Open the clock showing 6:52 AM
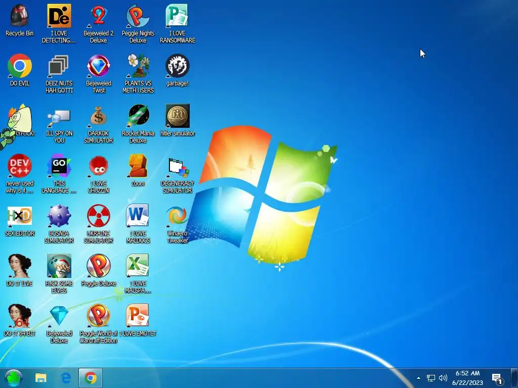The width and height of the screenshot is (518, 388). pyautogui.click(x=467, y=378)
